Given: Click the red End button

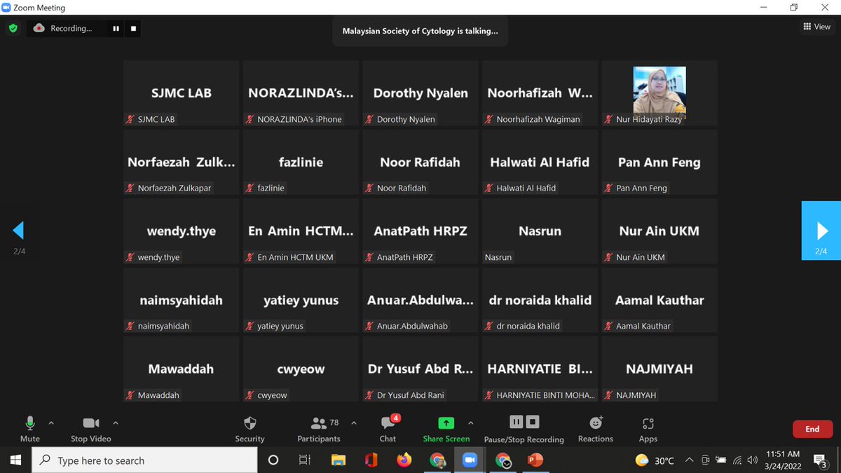Looking at the screenshot, I should click(x=812, y=429).
